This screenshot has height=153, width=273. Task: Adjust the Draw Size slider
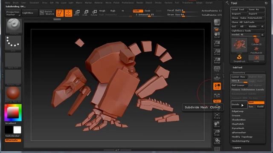pos(183,15)
